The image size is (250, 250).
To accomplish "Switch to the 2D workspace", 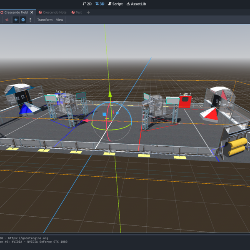I will point(87,4).
